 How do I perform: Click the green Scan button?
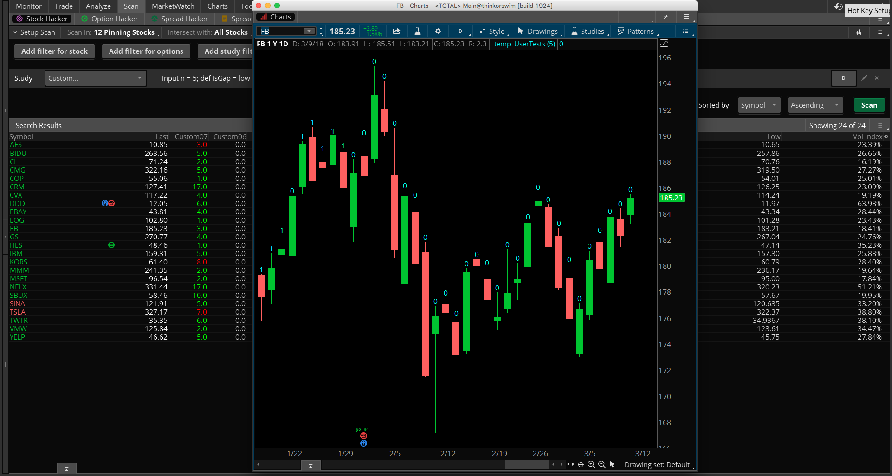[x=869, y=105]
